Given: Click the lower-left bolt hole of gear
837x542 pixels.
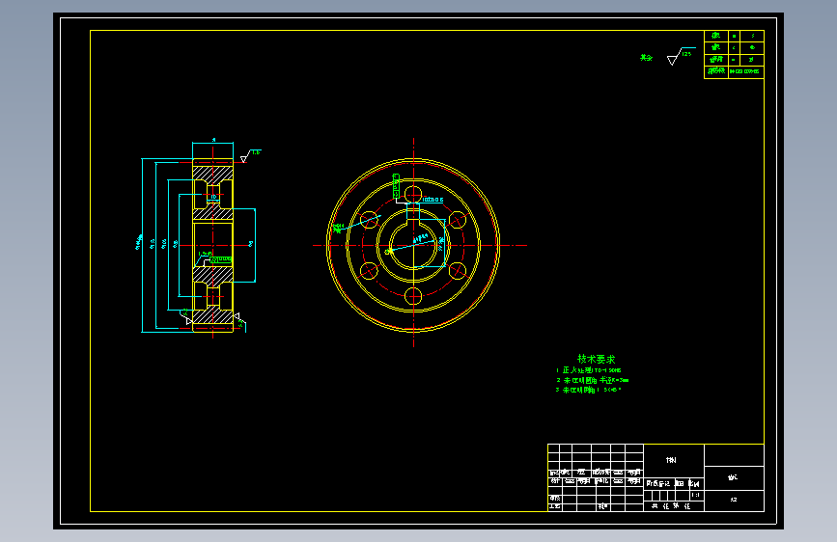Looking at the screenshot, I should coord(369,270).
